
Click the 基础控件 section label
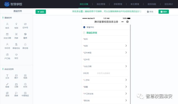point(8,18)
